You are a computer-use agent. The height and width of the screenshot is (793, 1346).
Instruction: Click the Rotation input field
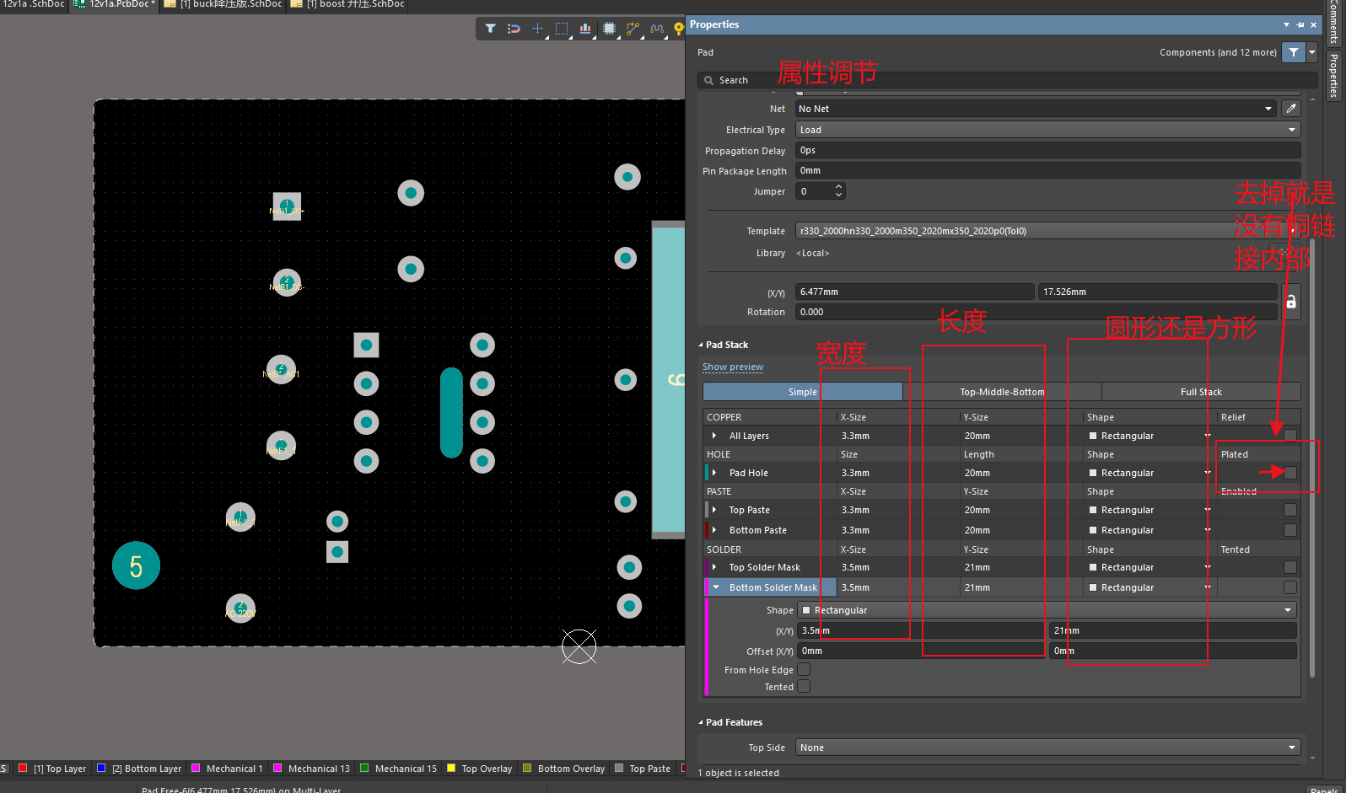pyautogui.click(x=1036, y=312)
